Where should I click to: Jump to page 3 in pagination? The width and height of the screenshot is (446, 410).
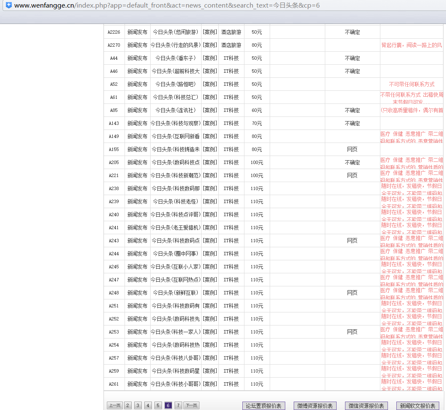point(138,405)
